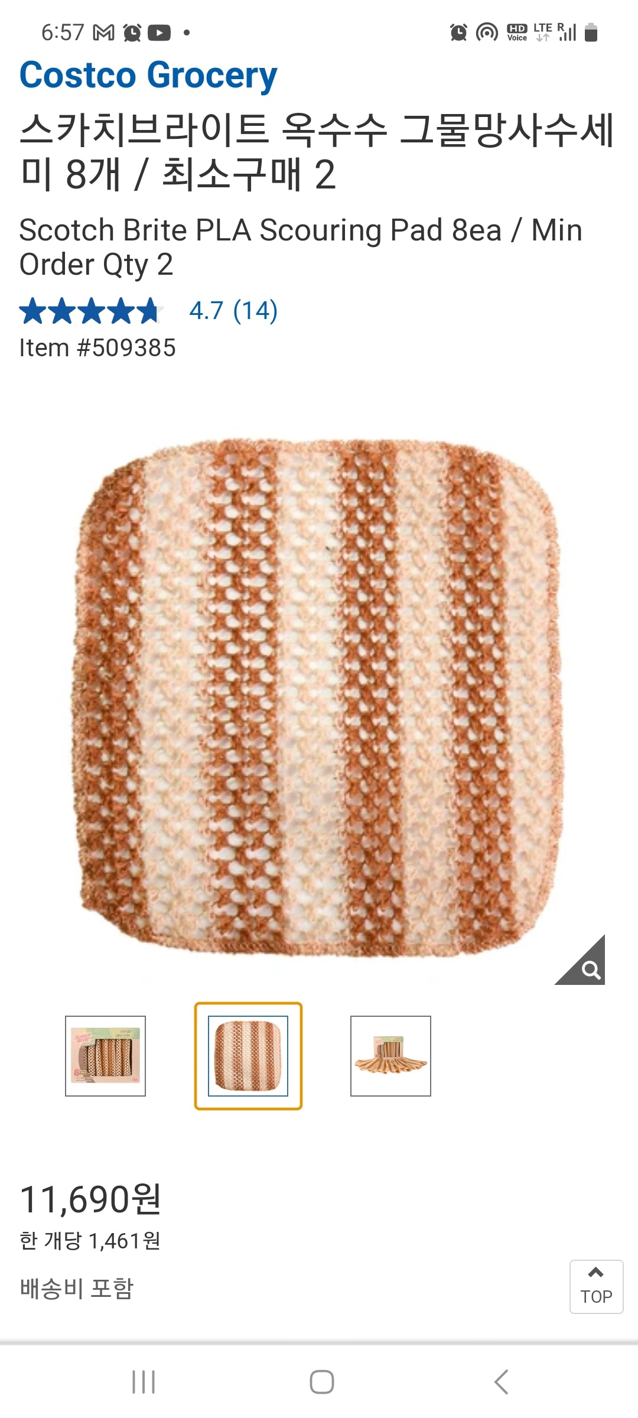
Task: Tap the five-star rating graphic
Action: tap(92, 311)
